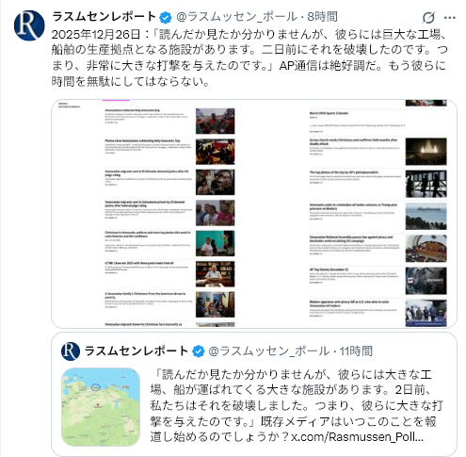Click the Grok circle-slash icon

[428, 17]
